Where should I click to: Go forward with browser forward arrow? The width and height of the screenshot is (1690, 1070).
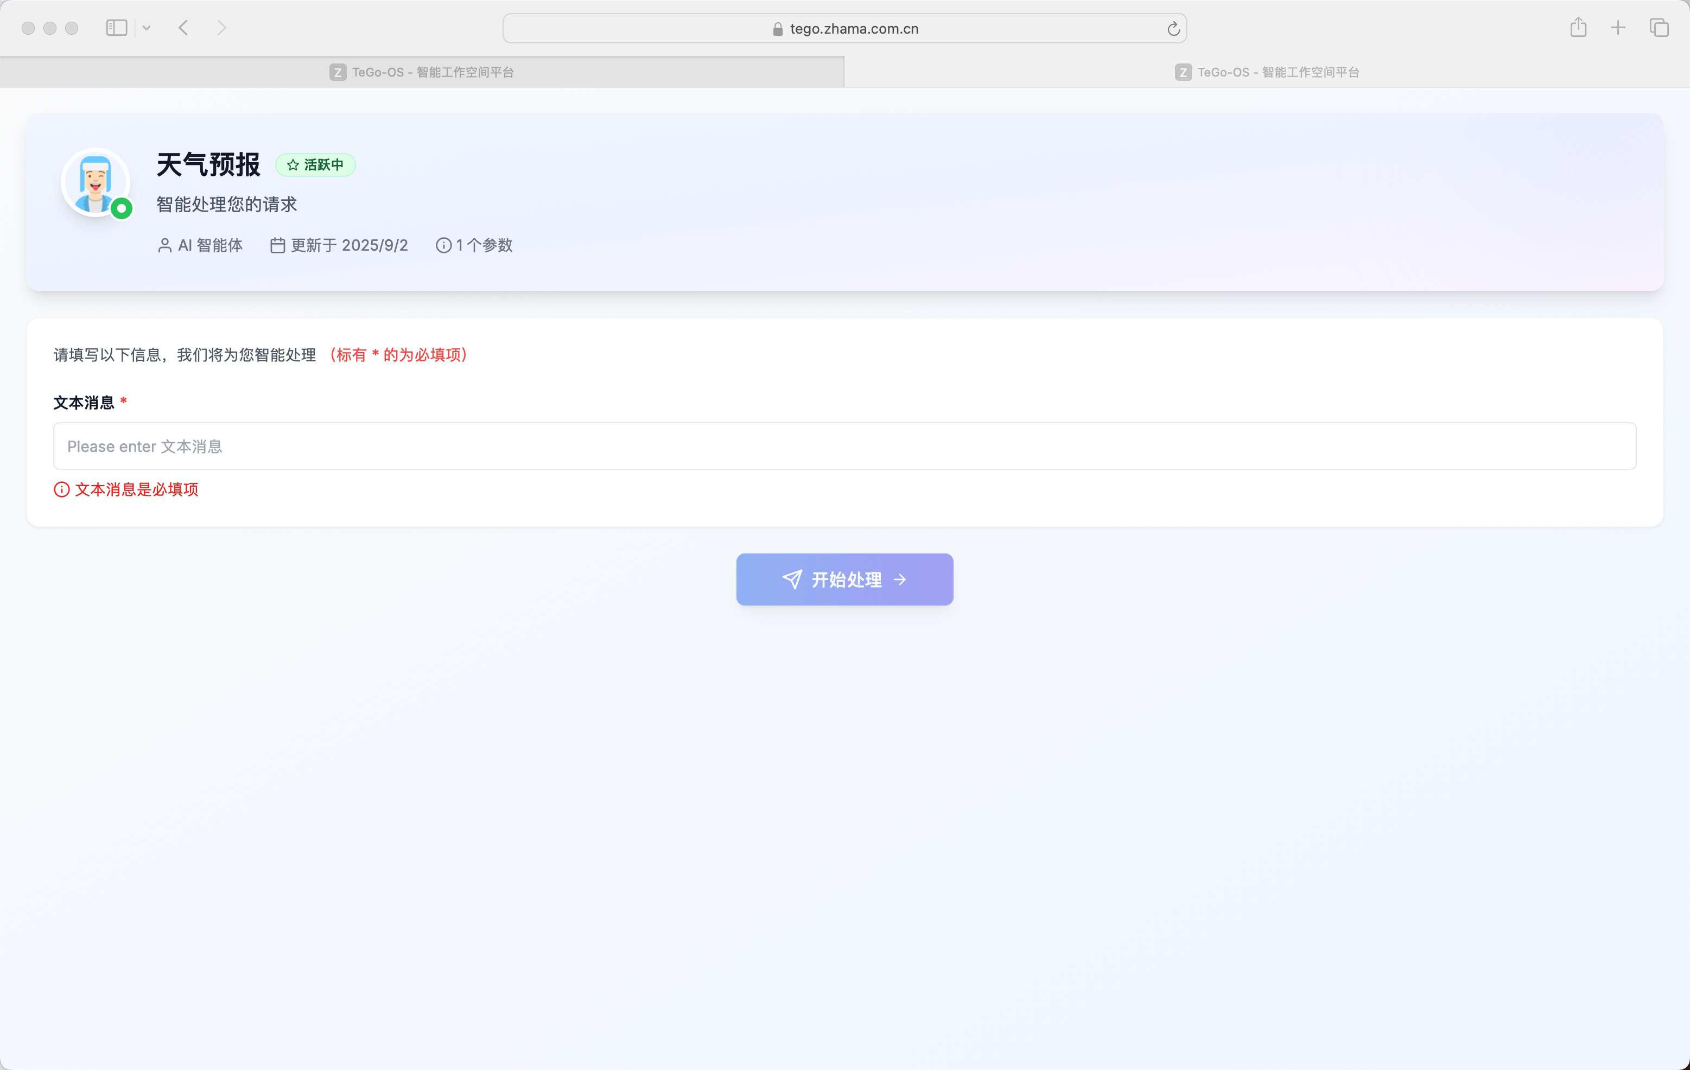click(222, 28)
